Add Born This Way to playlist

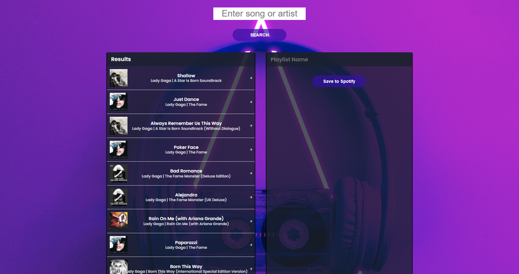tap(251, 269)
